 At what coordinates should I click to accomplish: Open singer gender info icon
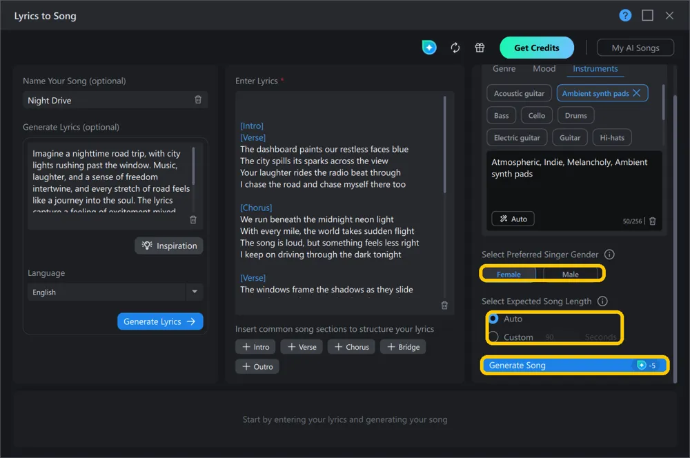(x=609, y=255)
